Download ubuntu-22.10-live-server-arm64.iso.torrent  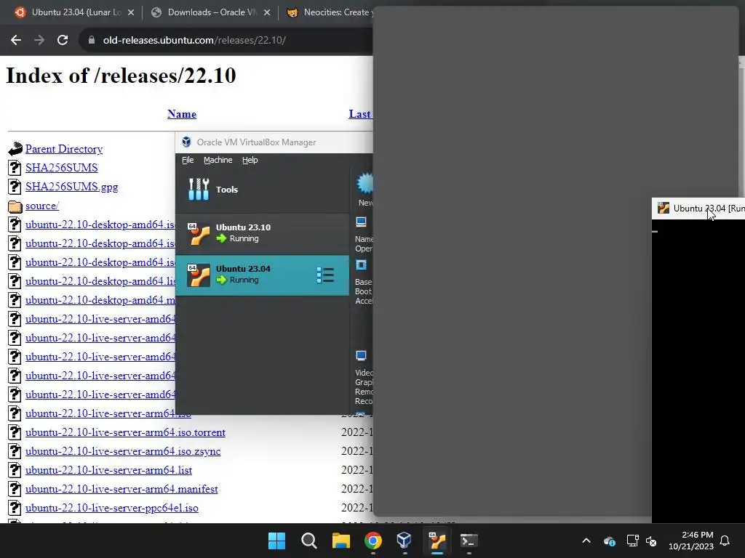[125, 433]
